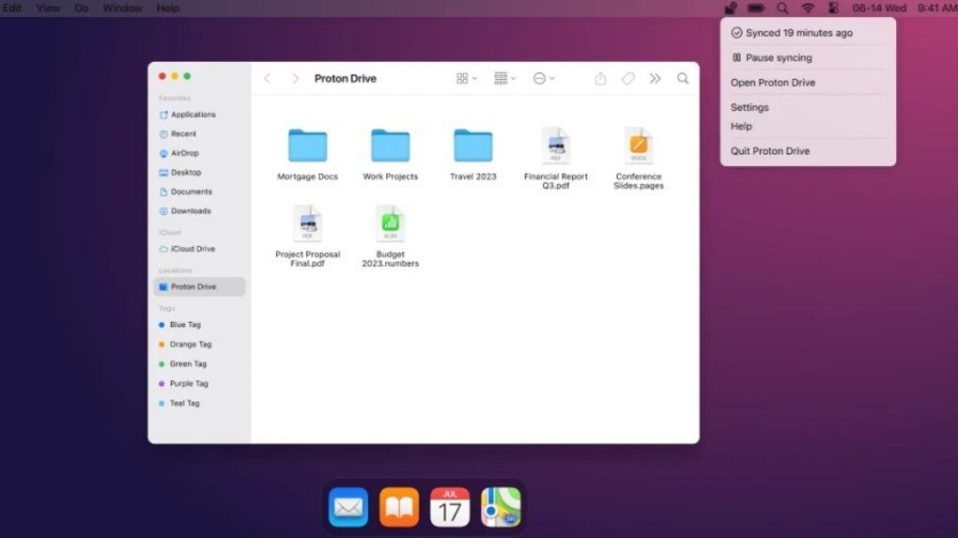Screen dimensions: 958x538
Task: Click the Wi-Fi status icon in menu bar
Action: [808, 8]
